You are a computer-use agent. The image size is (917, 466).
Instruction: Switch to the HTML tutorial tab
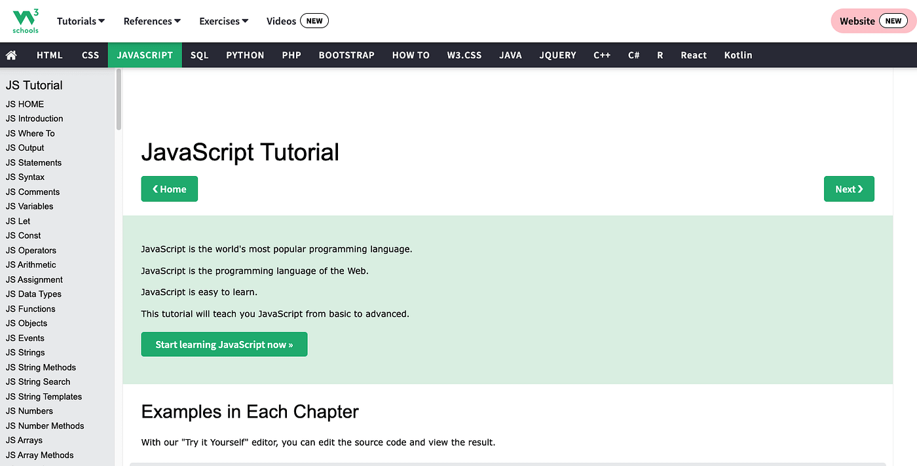(x=50, y=55)
